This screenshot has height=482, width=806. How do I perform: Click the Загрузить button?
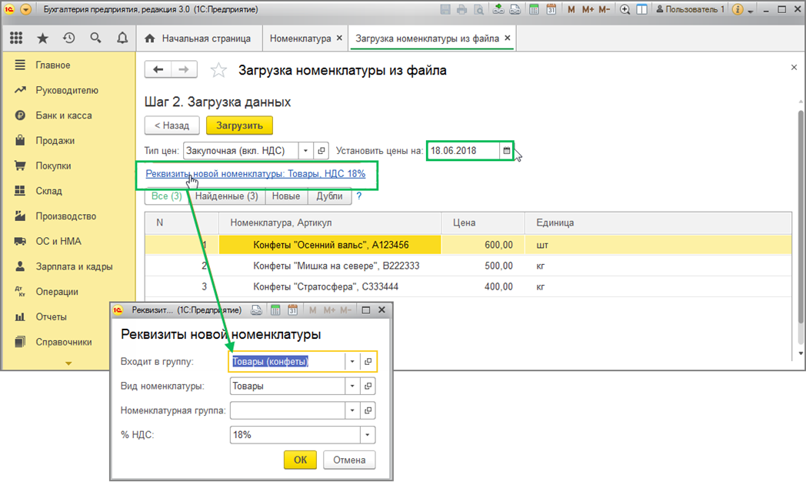tap(239, 125)
